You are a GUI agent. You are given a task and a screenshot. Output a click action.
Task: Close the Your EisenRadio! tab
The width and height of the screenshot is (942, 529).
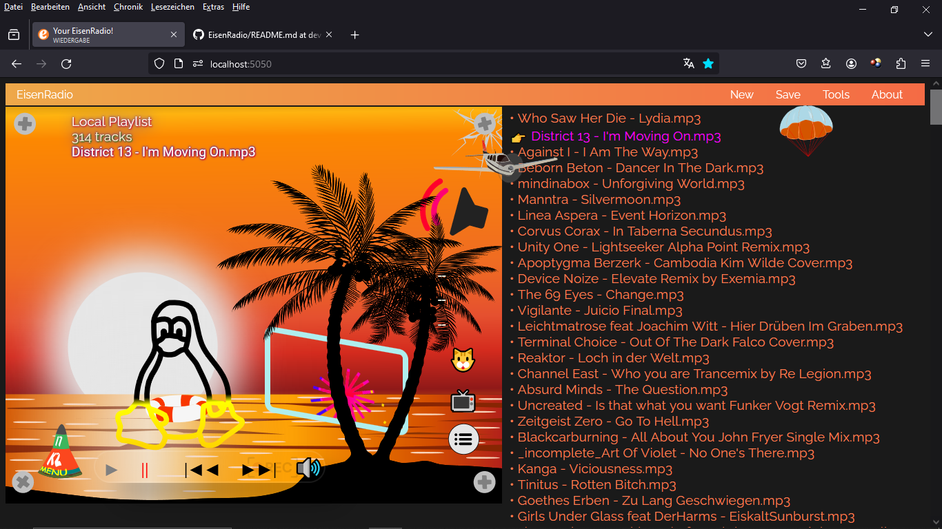[x=174, y=34]
